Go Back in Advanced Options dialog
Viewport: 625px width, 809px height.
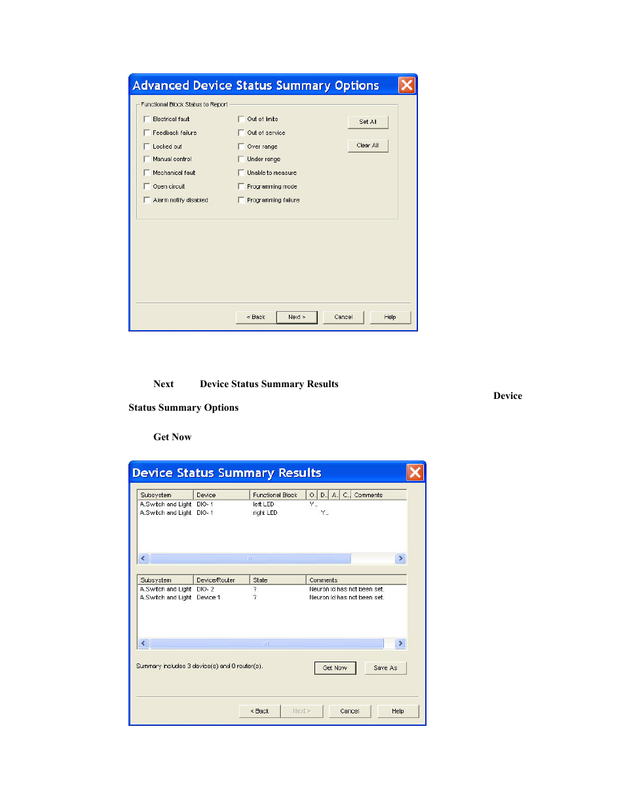[256, 317]
